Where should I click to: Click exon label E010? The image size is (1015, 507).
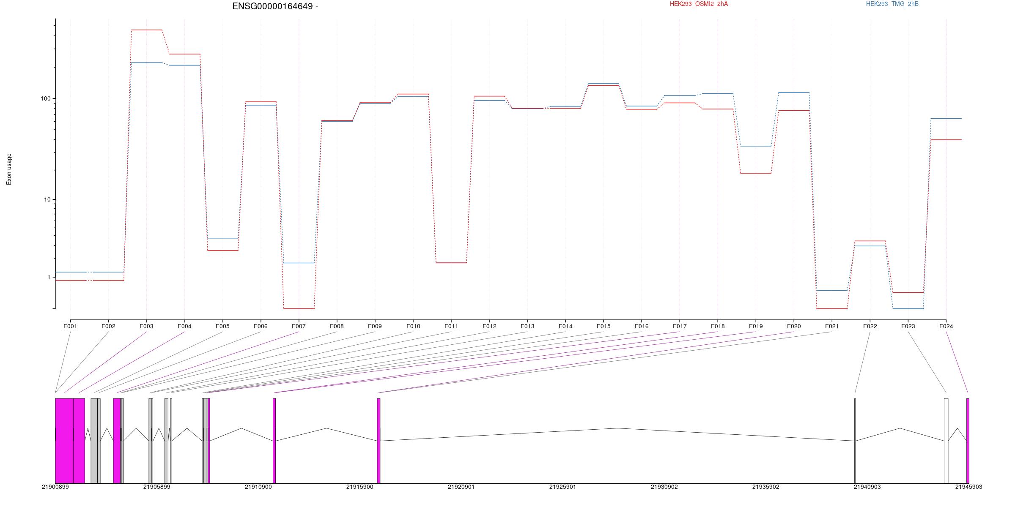click(x=413, y=326)
